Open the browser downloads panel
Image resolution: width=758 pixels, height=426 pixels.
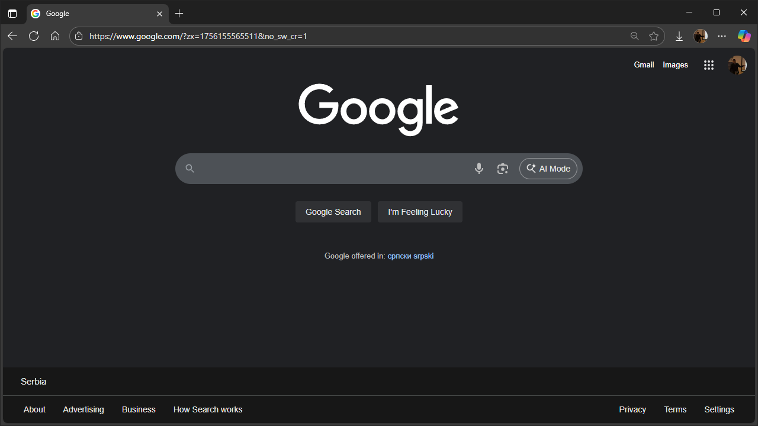pos(679,36)
